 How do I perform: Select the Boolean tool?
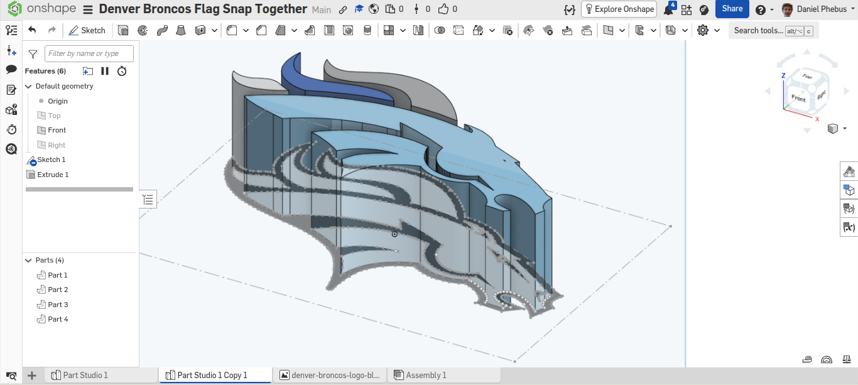pos(440,30)
